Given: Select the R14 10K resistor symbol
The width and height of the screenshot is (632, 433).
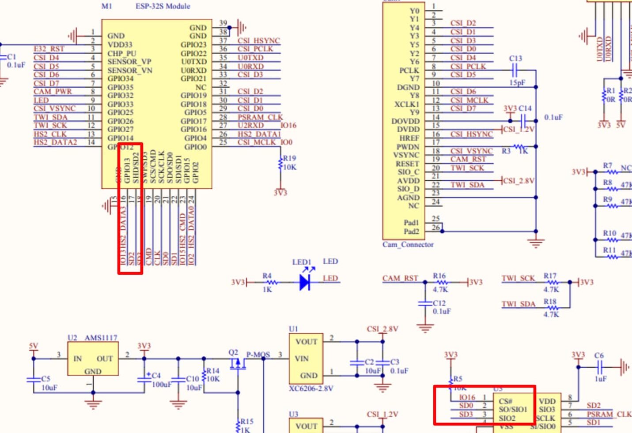Looking at the screenshot, I should 204,375.
